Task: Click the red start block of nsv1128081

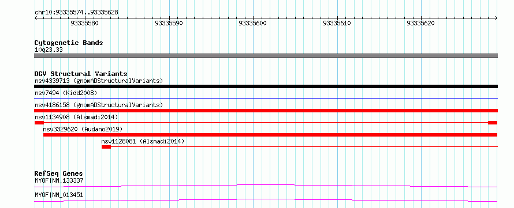Action: 106,147
